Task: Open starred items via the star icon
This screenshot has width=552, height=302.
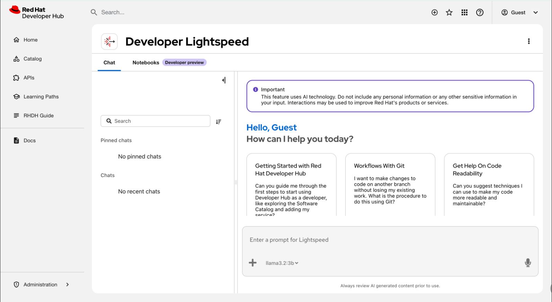Action: [449, 12]
